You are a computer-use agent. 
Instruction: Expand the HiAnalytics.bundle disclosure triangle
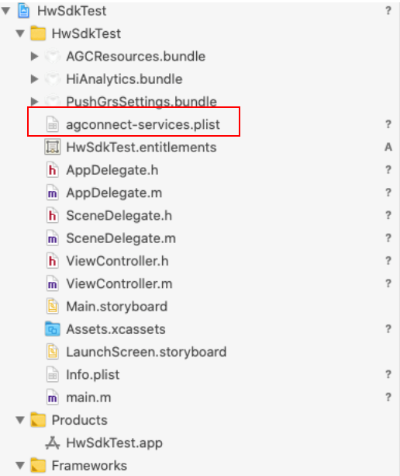(35, 79)
